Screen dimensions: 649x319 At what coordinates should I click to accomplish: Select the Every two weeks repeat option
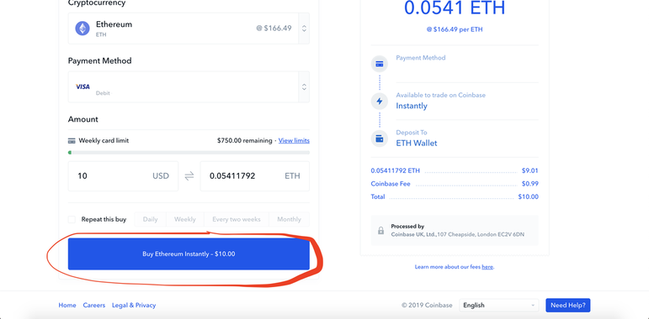237,220
